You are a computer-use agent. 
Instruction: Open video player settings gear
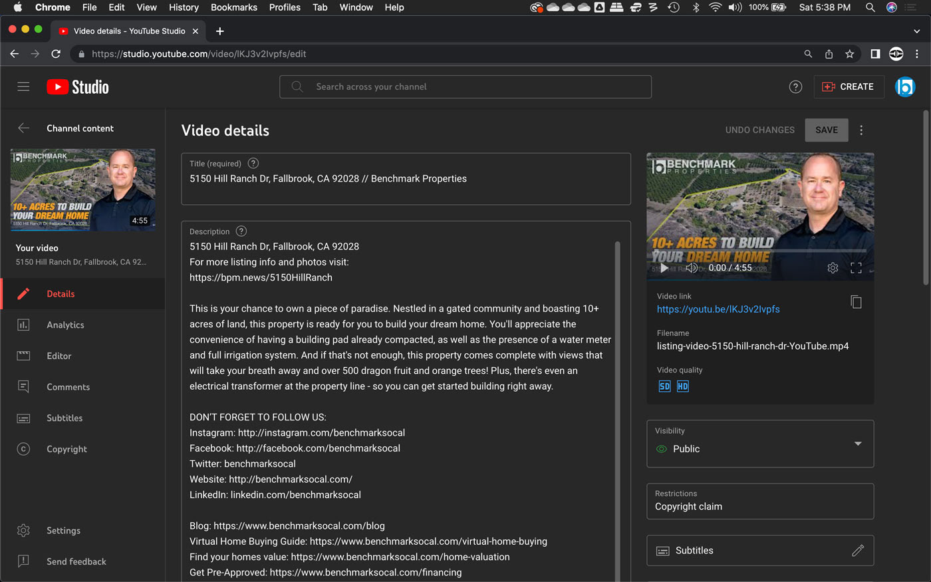click(x=833, y=267)
